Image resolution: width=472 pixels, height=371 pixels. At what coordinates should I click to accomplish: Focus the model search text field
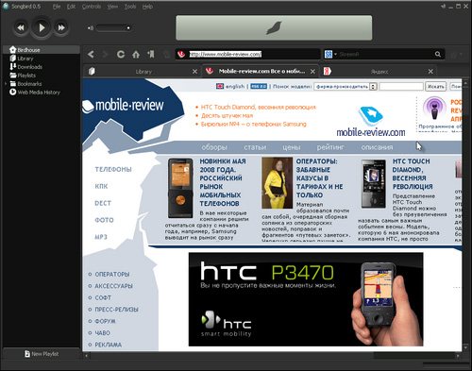tap(401, 86)
